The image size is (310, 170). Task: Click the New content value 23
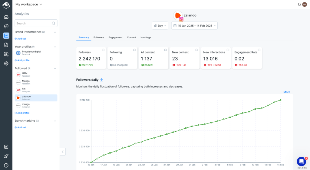click(175, 59)
